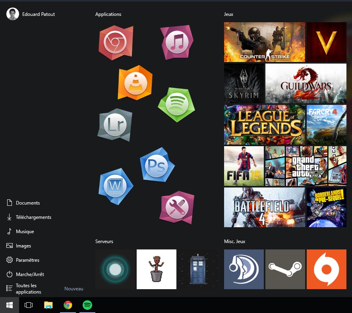Click the Jeux group header
Image resolution: width=352 pixels, height=313 pixels.
228,14
